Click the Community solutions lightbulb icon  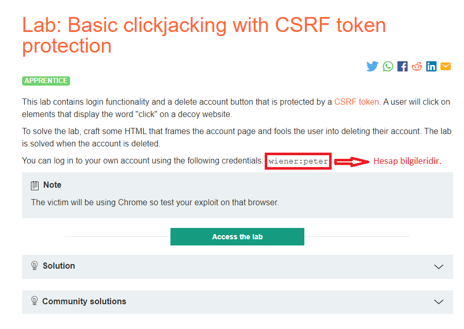coord(35,302)
